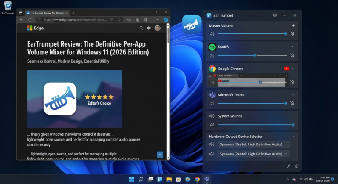Toggle the speaker icon beside Spotify slider
338x184 pixels.
click(212, 55)
